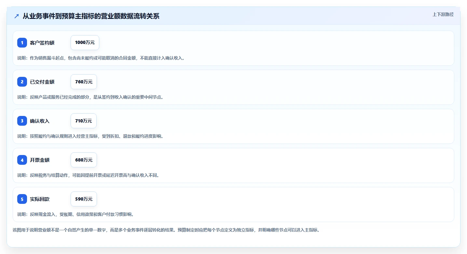Click the 上下游路径 label
The image size is (467, 254).
(x=443, y=14)
